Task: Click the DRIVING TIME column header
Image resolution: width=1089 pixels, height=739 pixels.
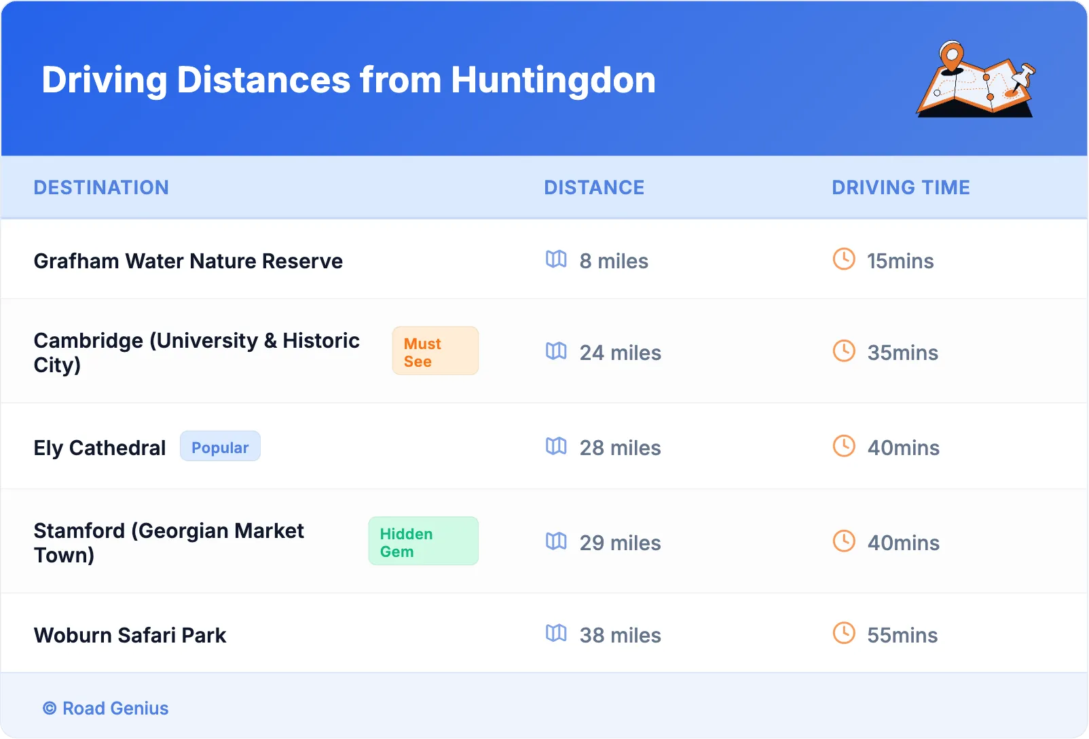Action: tap(901, 187)
